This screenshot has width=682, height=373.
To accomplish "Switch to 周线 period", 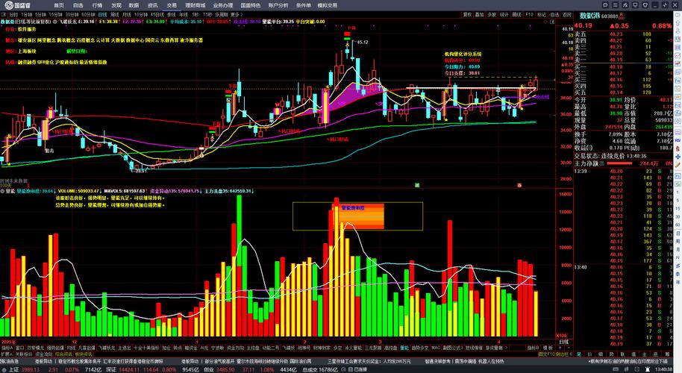I will 115,14.
